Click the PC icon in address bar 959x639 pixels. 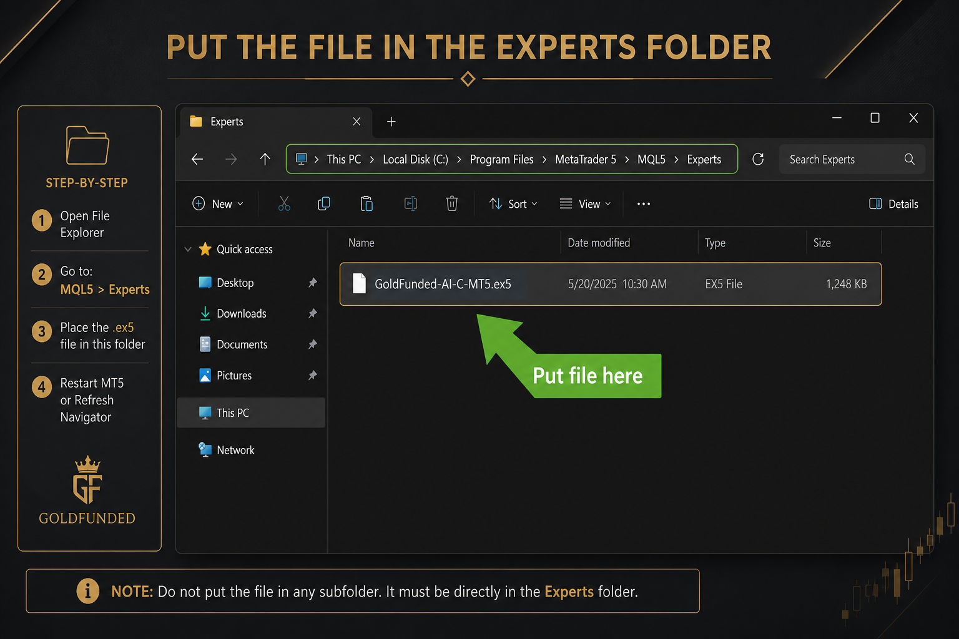tap(301, 159)
